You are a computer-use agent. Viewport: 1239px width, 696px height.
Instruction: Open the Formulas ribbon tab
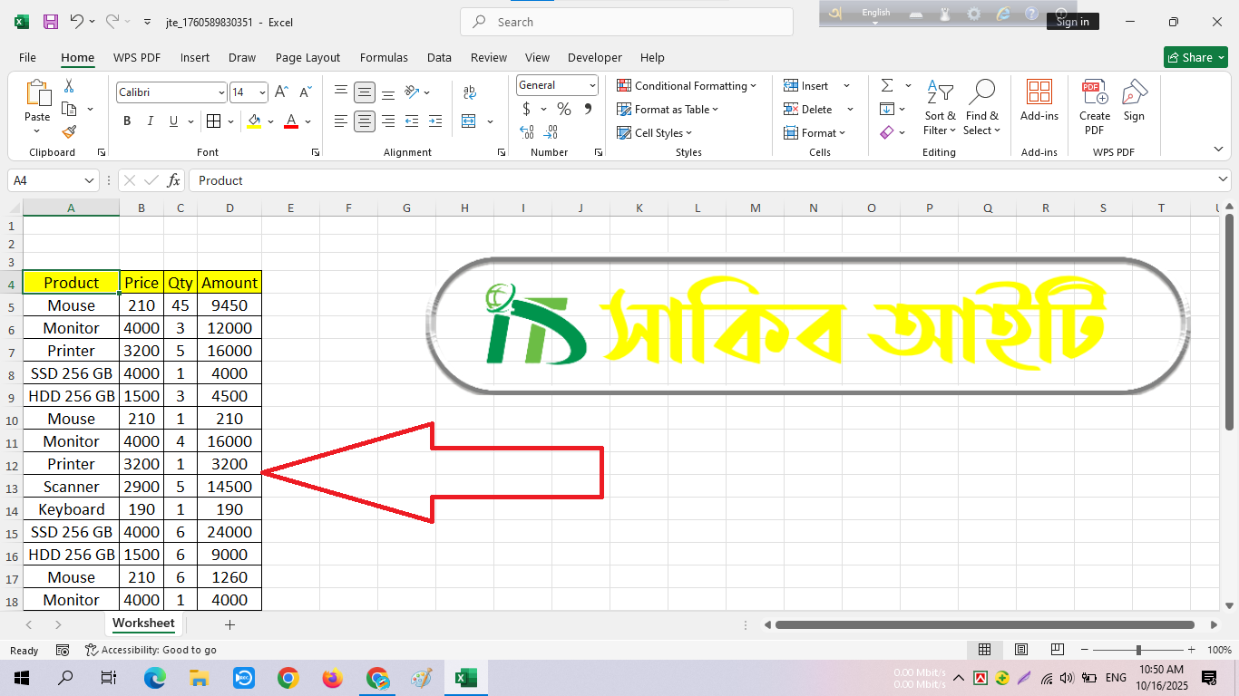point(384,57)
